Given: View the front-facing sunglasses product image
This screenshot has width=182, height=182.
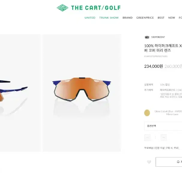Looking at the screenshot, I should [82, 93].
